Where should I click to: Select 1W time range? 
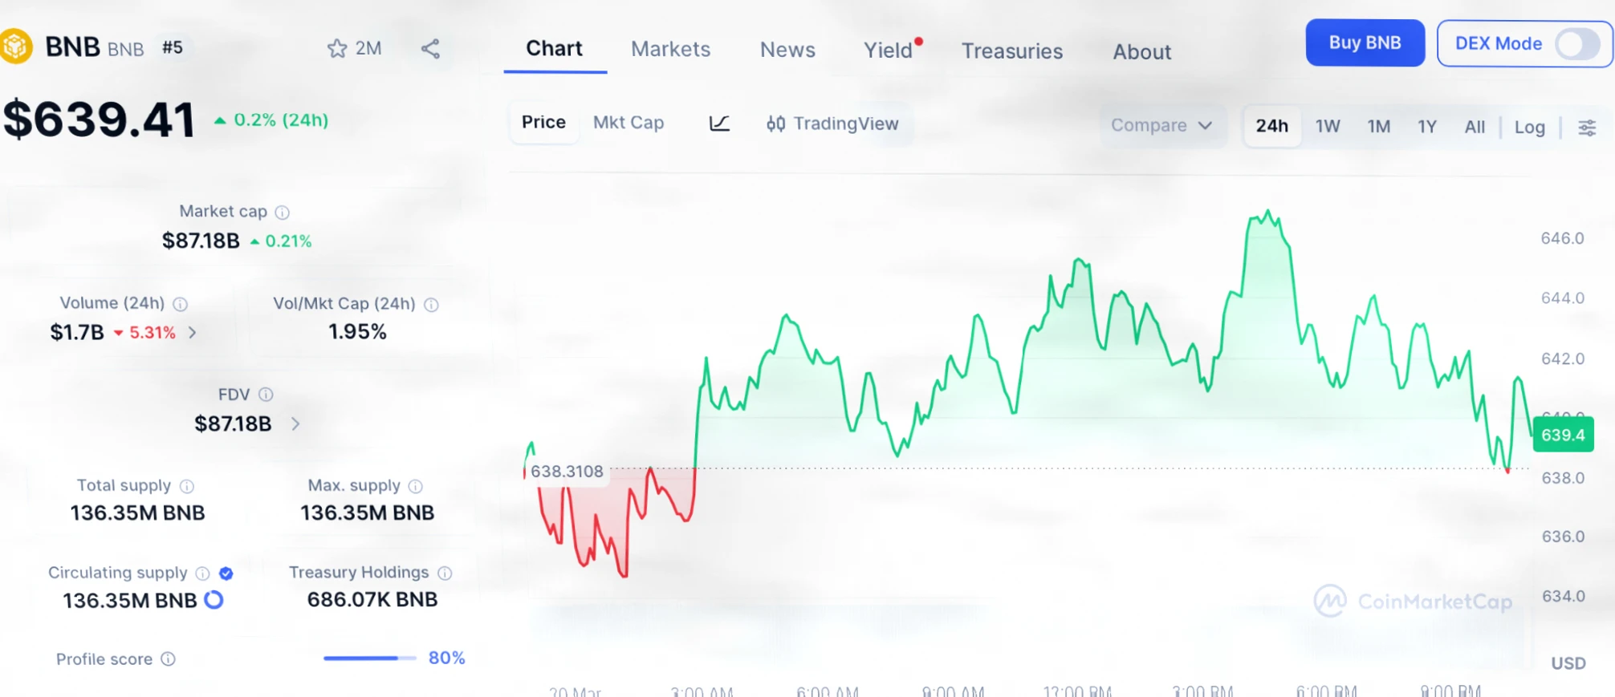[1328, 127]
